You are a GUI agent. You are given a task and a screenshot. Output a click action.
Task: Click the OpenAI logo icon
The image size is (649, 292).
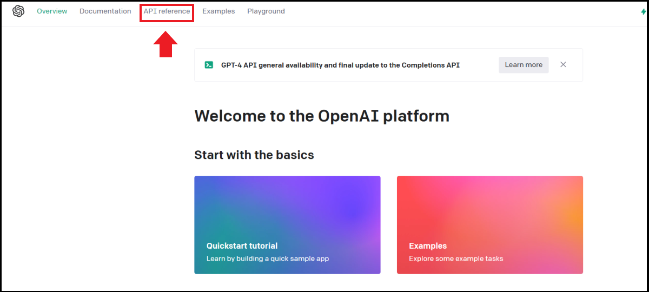(x=18, y=11)
